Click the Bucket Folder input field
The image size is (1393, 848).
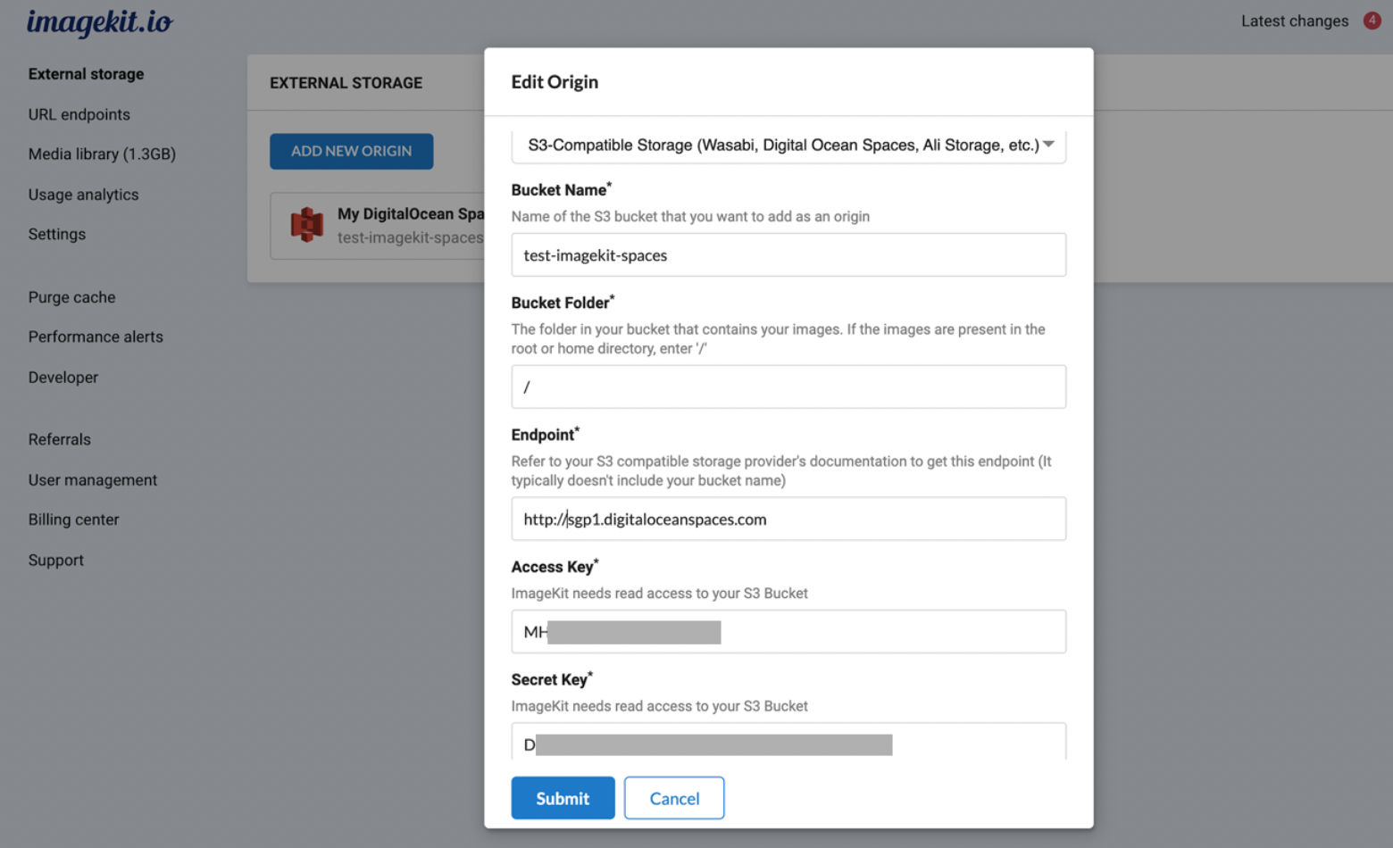pos(788,387)
